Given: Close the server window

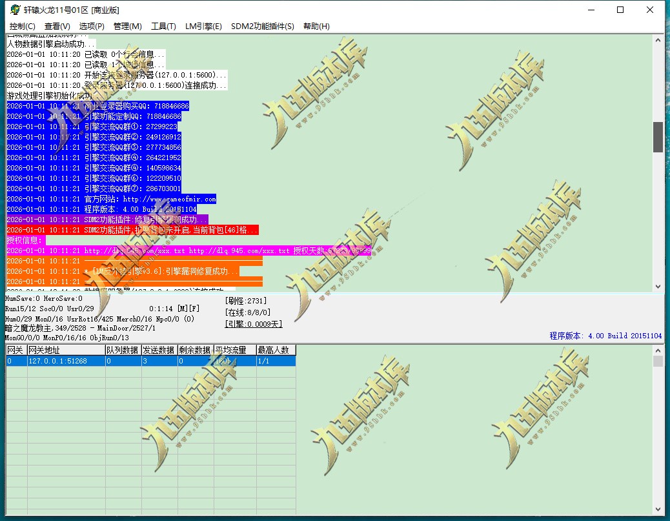Looking at the screenshot, I should pos(649,10).
